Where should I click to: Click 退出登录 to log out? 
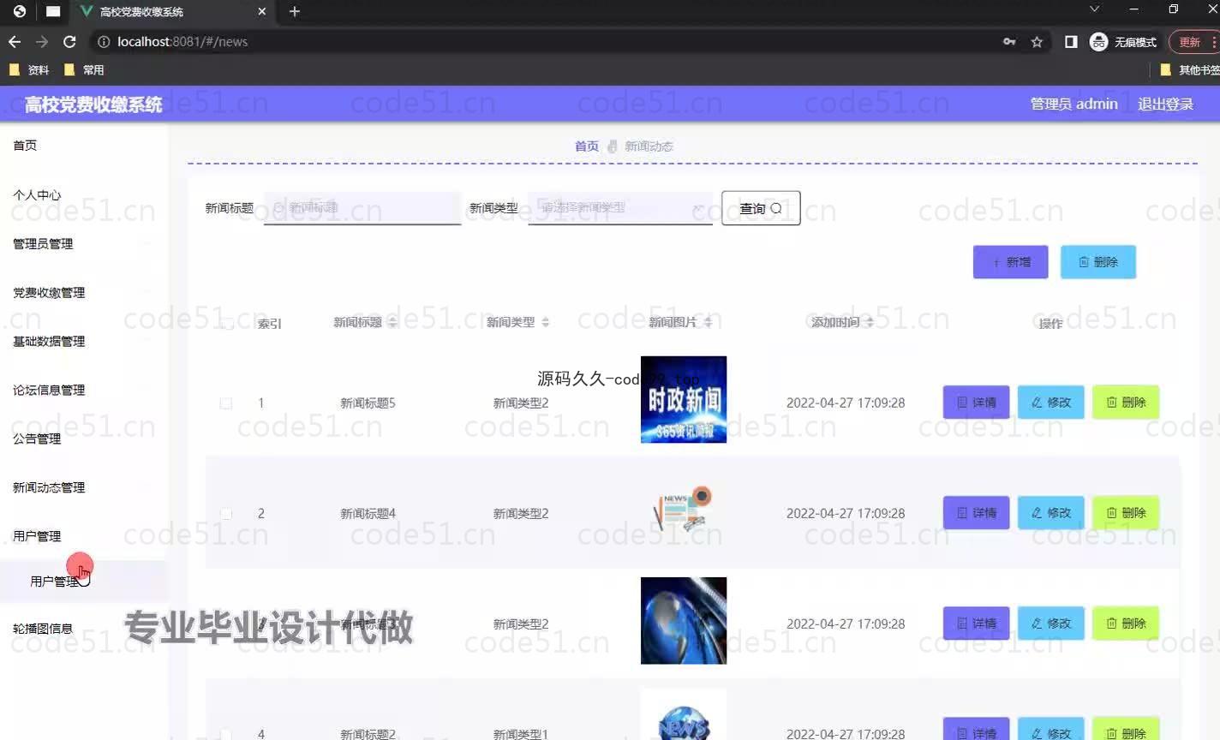(1165, 104)
